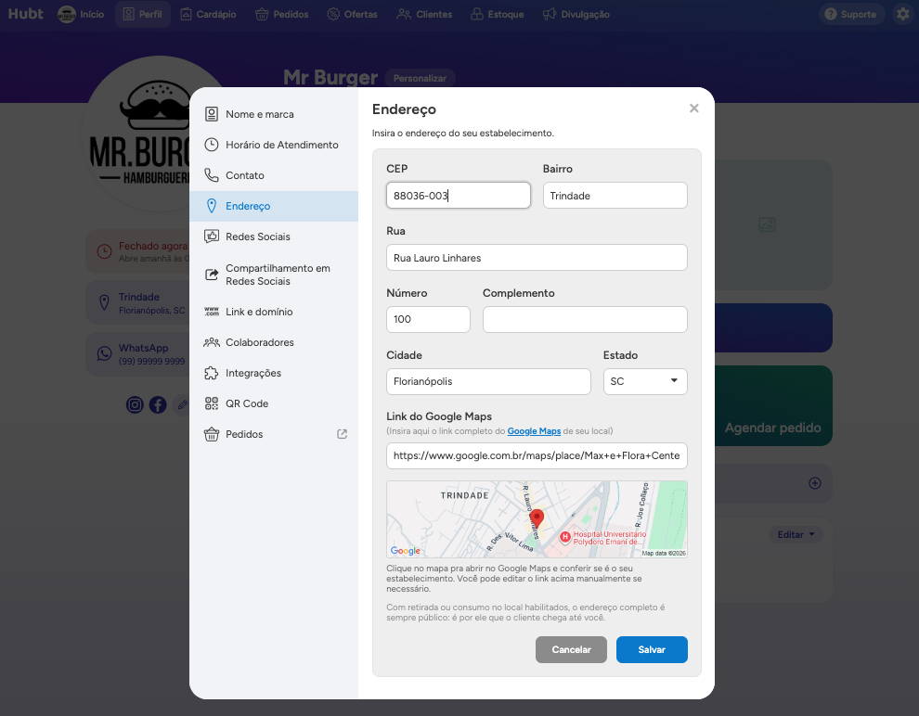Click the map preview thumbnail
Viewport: 919px width, 716px height.
click(537, 519)
